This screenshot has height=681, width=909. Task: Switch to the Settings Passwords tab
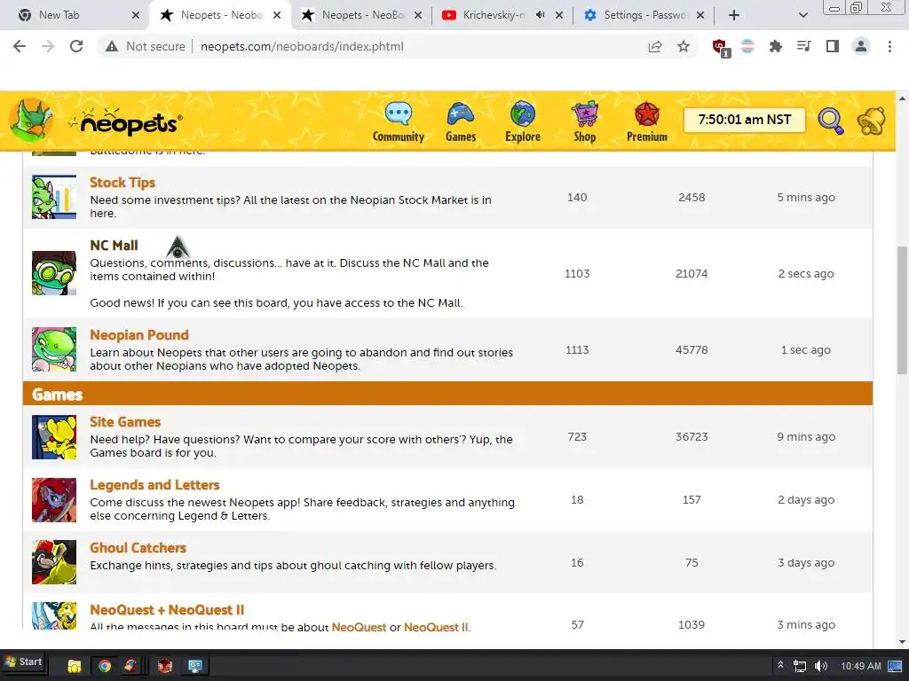pos(644,15)
